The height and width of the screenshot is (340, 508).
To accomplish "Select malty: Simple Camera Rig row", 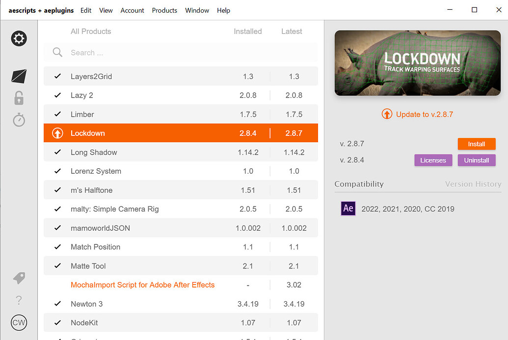I will pyautogui.click(x=181, y=209).
